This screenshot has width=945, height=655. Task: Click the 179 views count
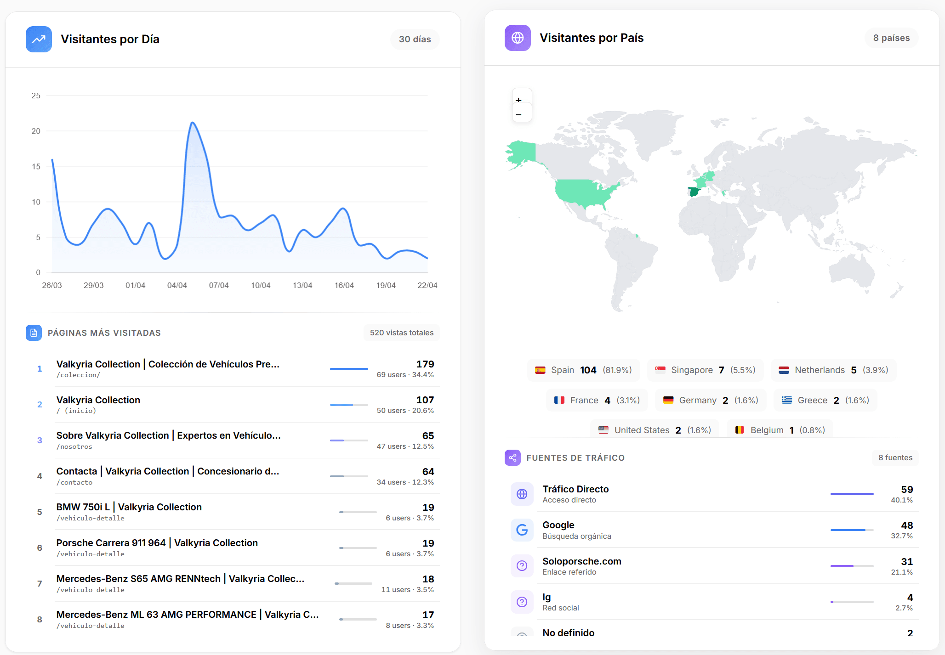pyautogui.click(x=425, y=364)
